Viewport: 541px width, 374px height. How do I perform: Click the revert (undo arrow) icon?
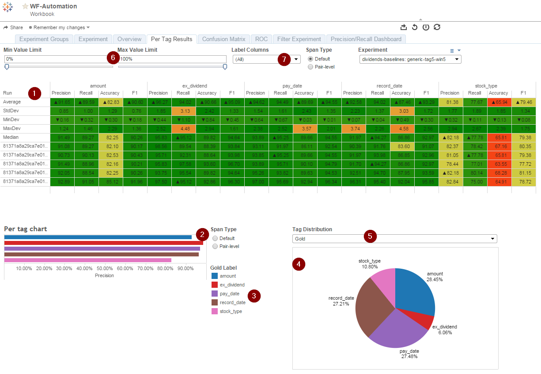415,27
